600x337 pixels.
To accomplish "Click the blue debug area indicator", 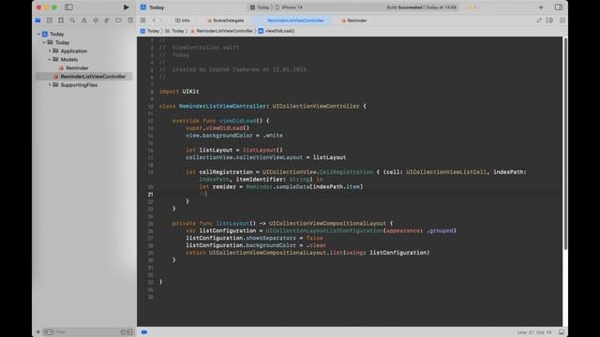I will [x=144, y=332].
